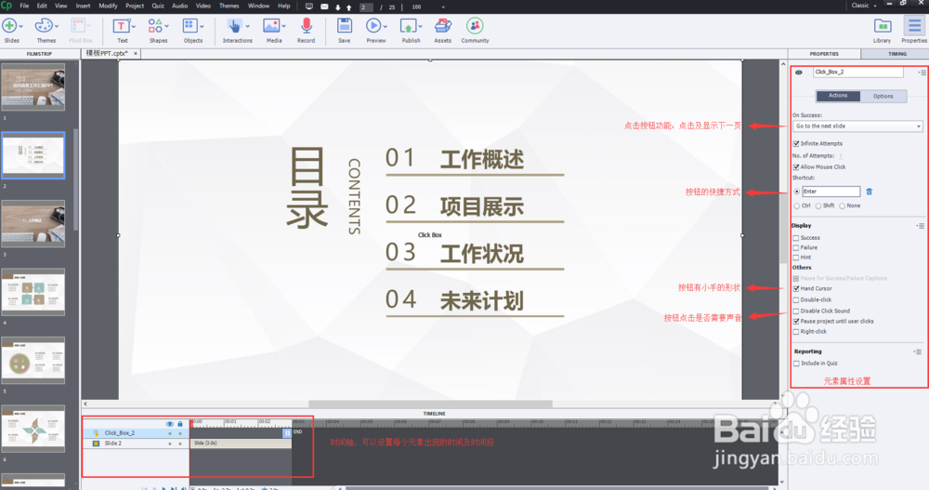Open the Assets icon

click(x=442, y=26)
